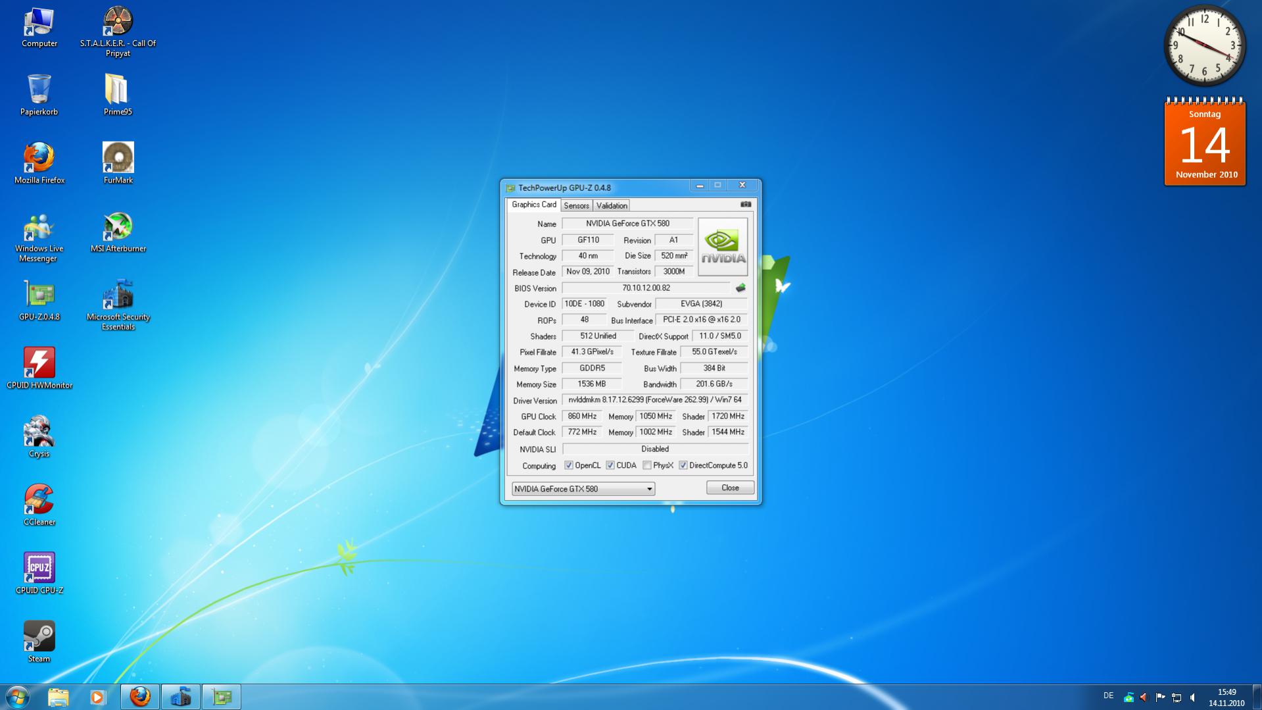Switch to Firefox on the taskbar
Viewport: 1262px width, 710px height.
click(140, 697)
